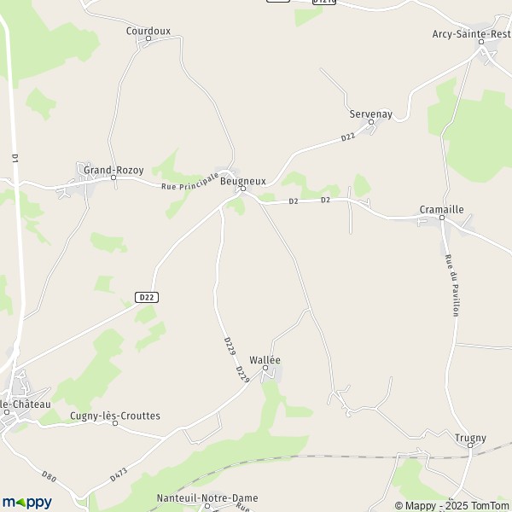Select the D80 road label
Viewport: 512px width, 512px height.
pos(49,477)
